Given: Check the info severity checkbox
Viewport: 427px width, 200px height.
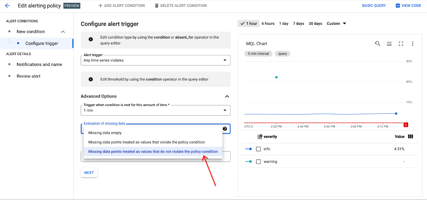Looking at the screenshot, I should [258, 149].
